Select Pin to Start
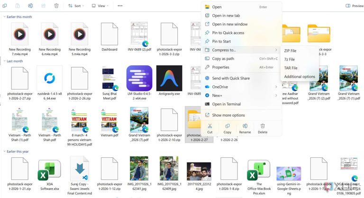Viewport: 364px width, 198px height. coord(241,41)
